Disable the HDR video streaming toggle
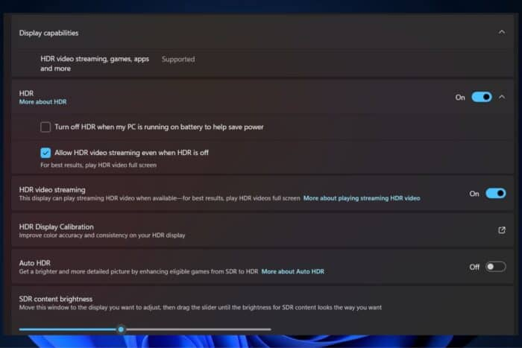 point(496,194)
